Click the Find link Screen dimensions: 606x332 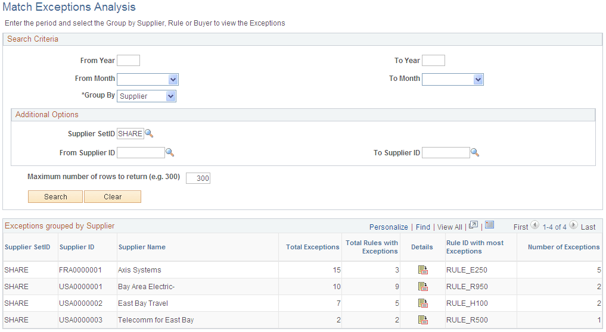tap(423, 227)
